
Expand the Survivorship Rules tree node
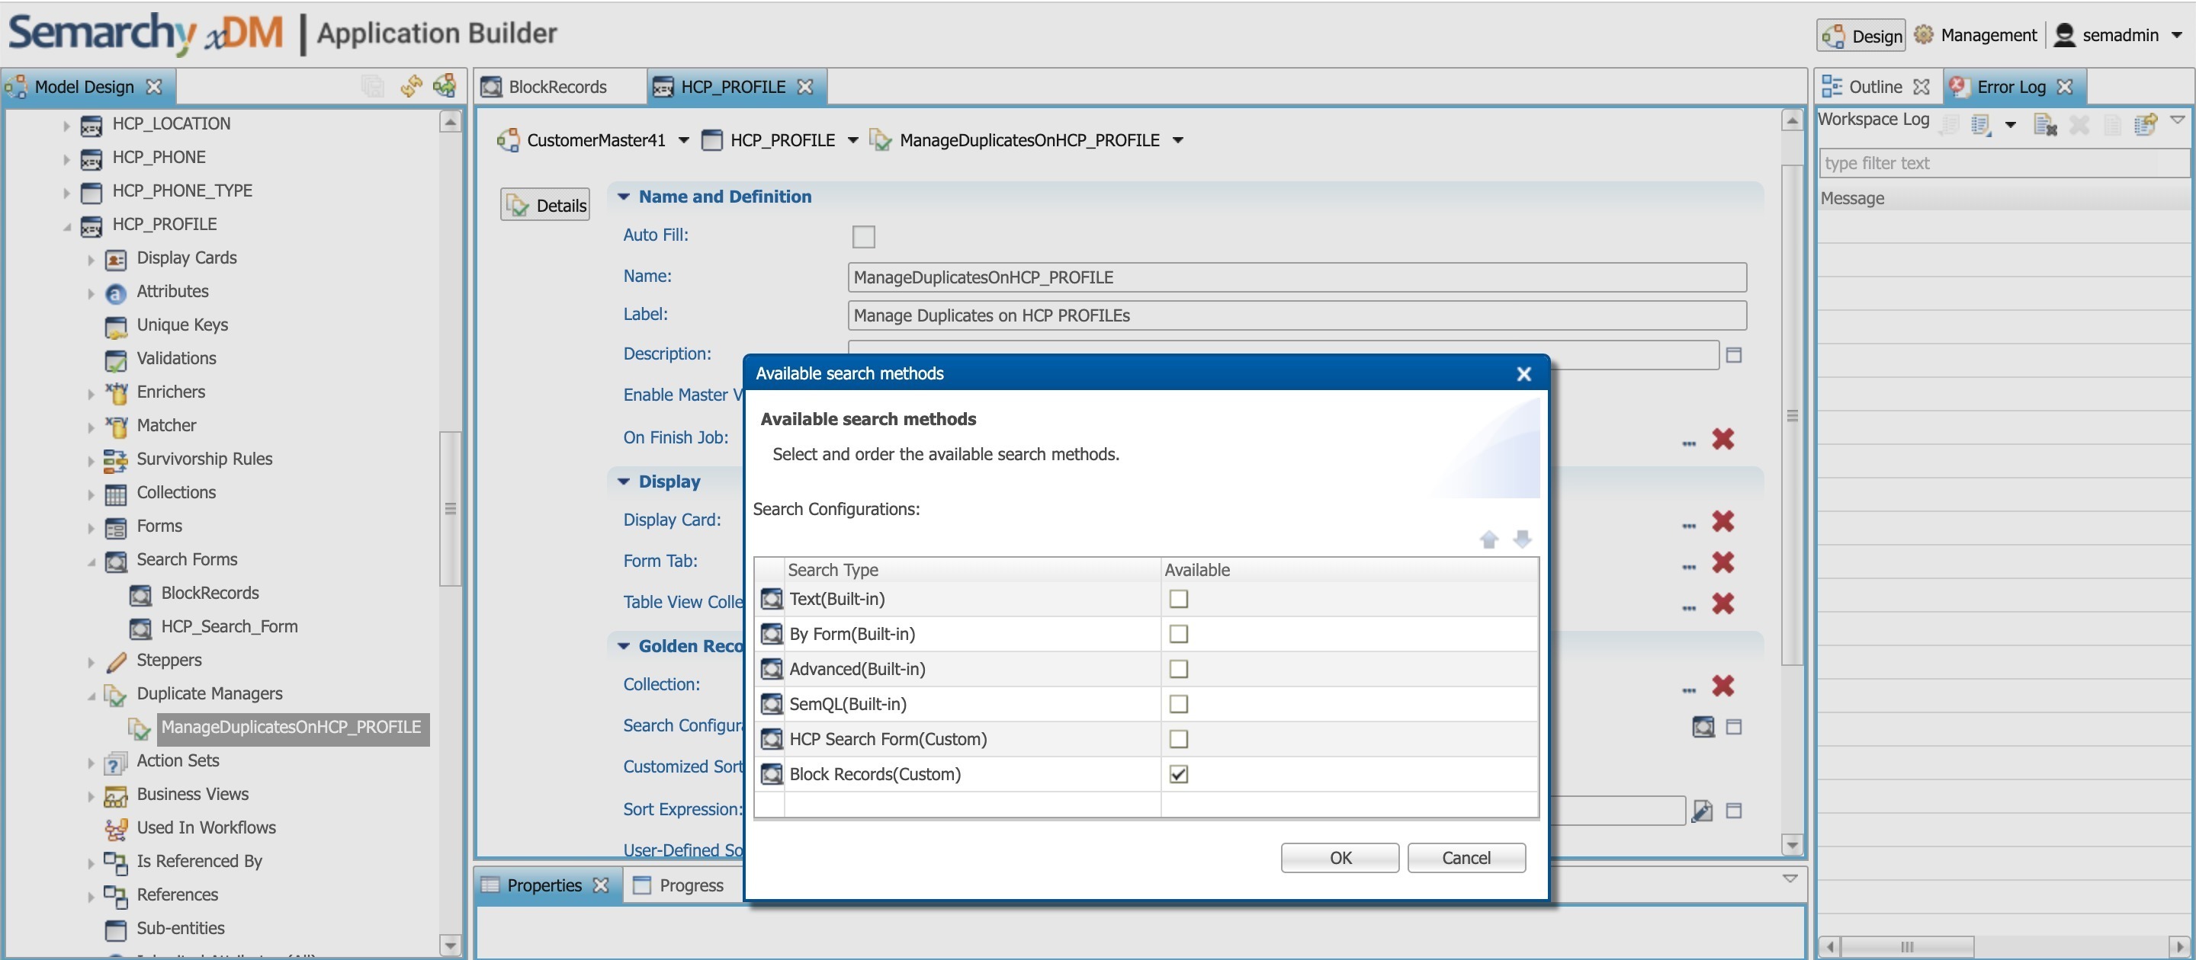[x=91, y=461]
